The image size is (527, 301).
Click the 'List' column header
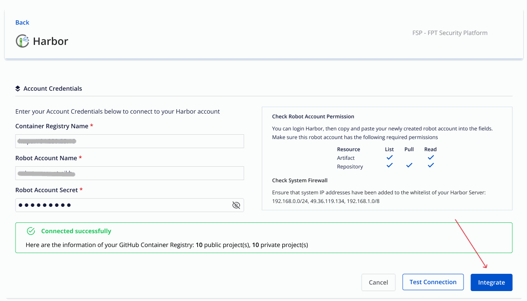click(389, 149)
